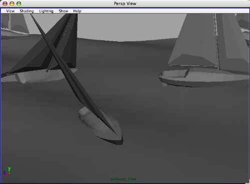Open the Lighting menu

click(x=46, y=11)
